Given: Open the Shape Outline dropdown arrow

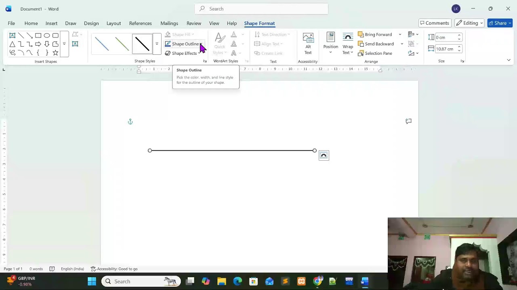Looking at the screenshot, I should click(201, 44).
